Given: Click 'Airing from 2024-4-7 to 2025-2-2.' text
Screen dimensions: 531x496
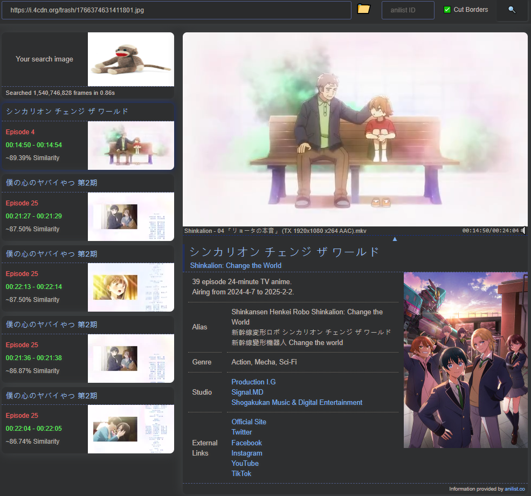Looking at the screenshot, I should pos(243,292).
